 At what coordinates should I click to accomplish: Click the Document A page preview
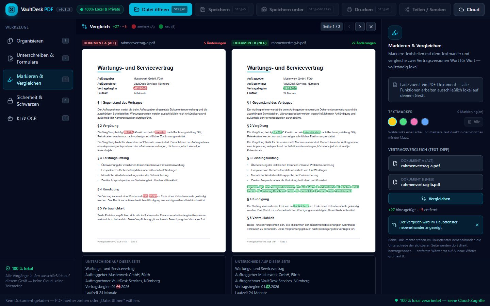(x=154, y=151)
